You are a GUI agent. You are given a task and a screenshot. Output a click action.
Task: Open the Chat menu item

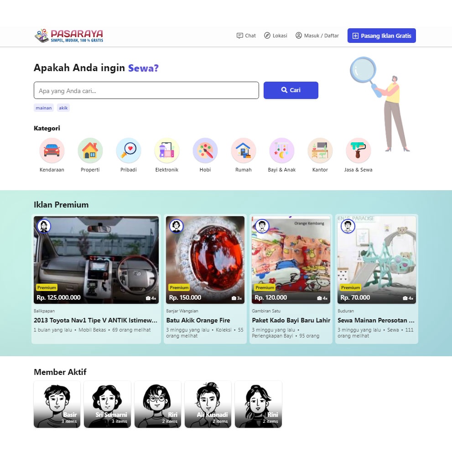pyautogui.click(x=246, y=36)
